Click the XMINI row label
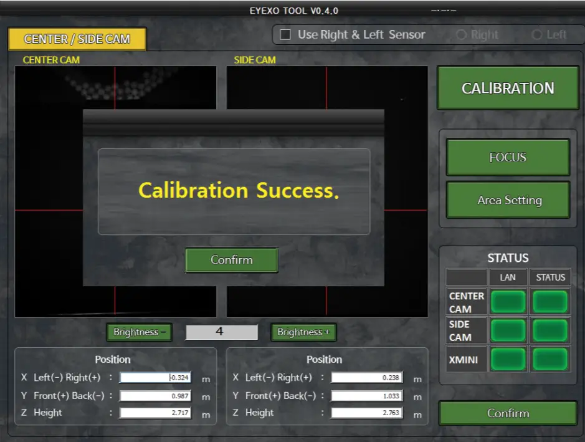The image size is (585, 442). pyautogui.click(x=464, y=360)
